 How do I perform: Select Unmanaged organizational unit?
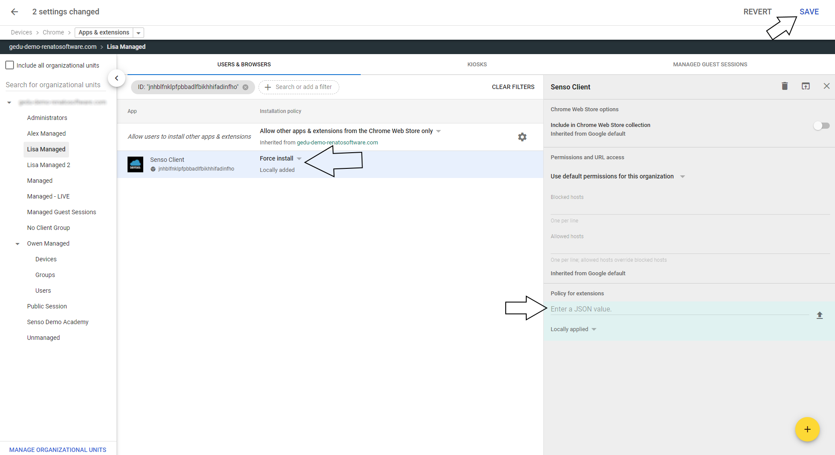[x=43, y=338]
